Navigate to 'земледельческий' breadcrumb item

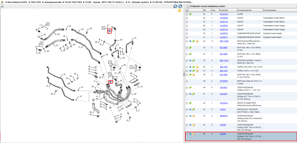(x=53, y=2)
